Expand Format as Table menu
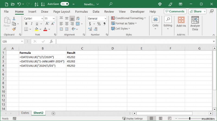Viewport: 217px width, 121px height. point(124,23)
